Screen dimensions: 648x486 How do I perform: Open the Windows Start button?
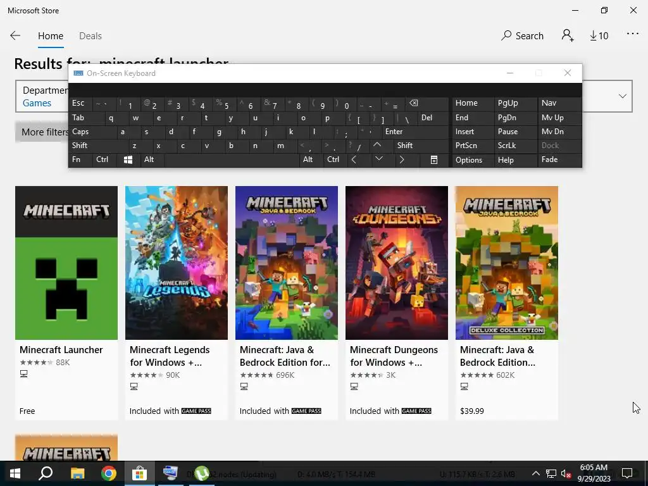(x=15, y=473)
